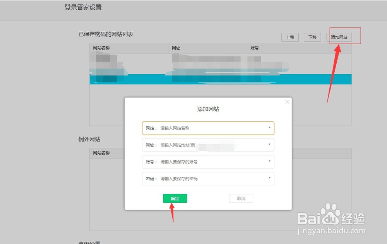Click the 账号 column header

(x=252, y=48)
